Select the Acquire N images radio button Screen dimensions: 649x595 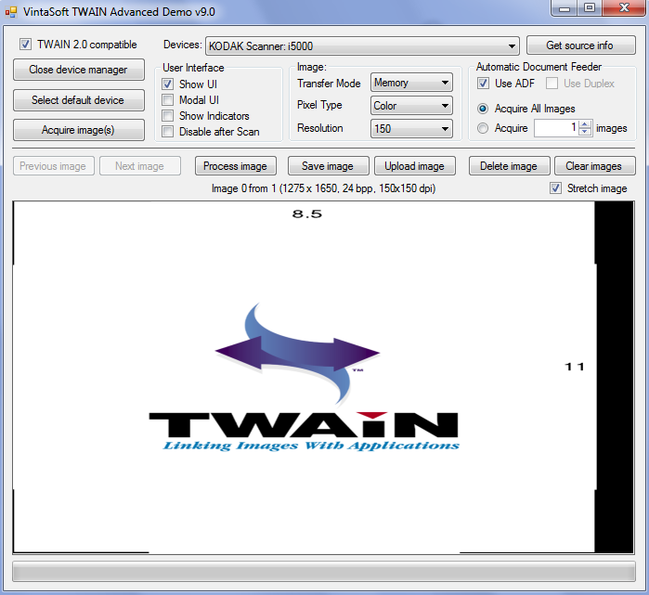[x=483, y=128]
